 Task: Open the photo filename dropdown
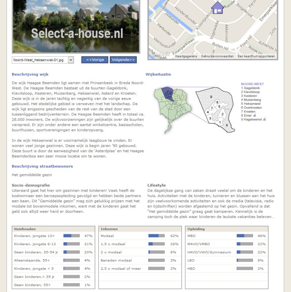43,60
